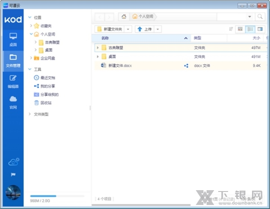
Task: Maximize the 可道云 window
Action: coord(252,6)
